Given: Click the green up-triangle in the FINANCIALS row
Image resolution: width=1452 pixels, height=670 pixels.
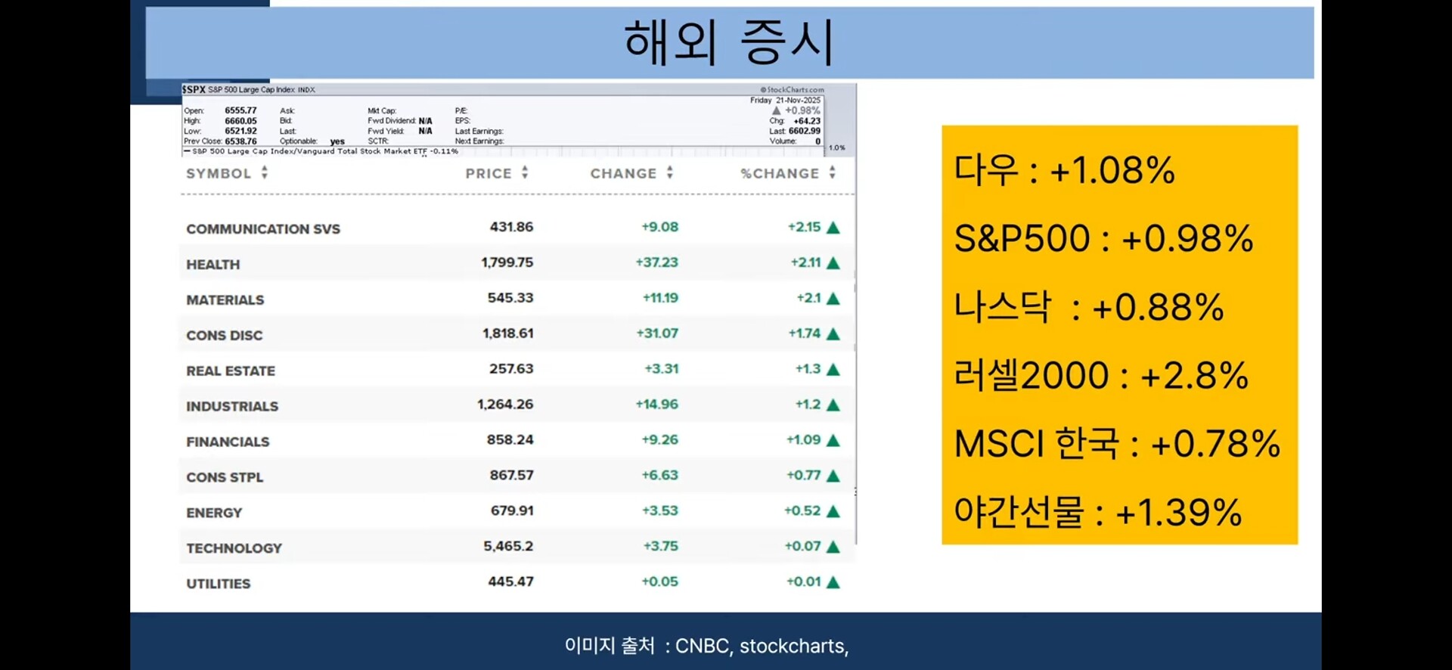Looking at the screenshot, I should 833,440.
